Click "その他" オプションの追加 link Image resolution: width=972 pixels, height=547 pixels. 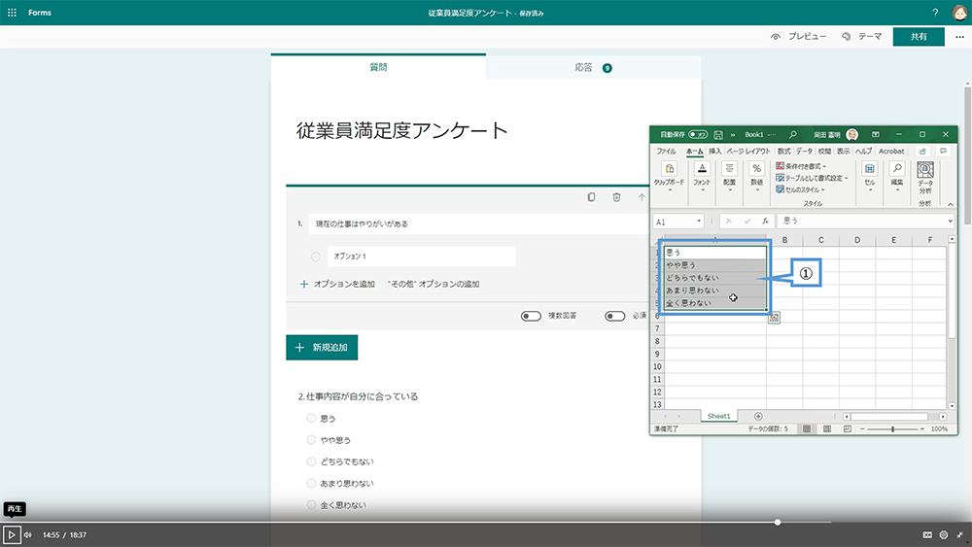(x=434, y=284)
